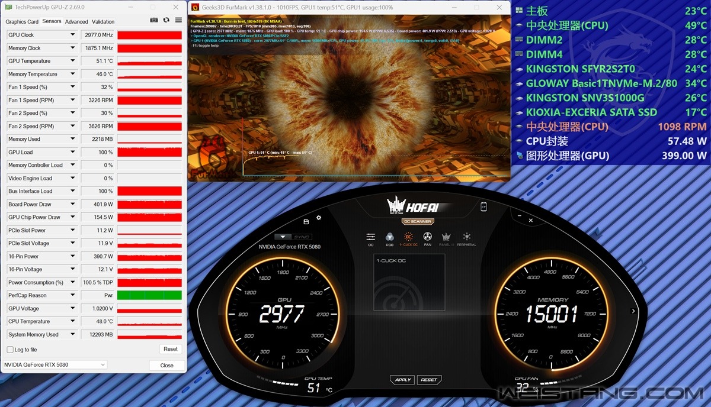The height and width of the screenshot is (407, 711).
Task: Open the Memory Clock sensor dropdown
Action: click(x=73, y=48)
